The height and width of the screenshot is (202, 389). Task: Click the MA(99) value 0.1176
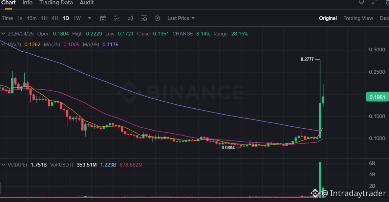110,45
